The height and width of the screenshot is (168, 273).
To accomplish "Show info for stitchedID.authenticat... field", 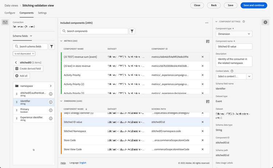I will pyautogui.click(x=51, y=94).
